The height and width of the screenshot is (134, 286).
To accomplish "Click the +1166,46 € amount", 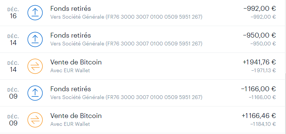I will 259,116.
